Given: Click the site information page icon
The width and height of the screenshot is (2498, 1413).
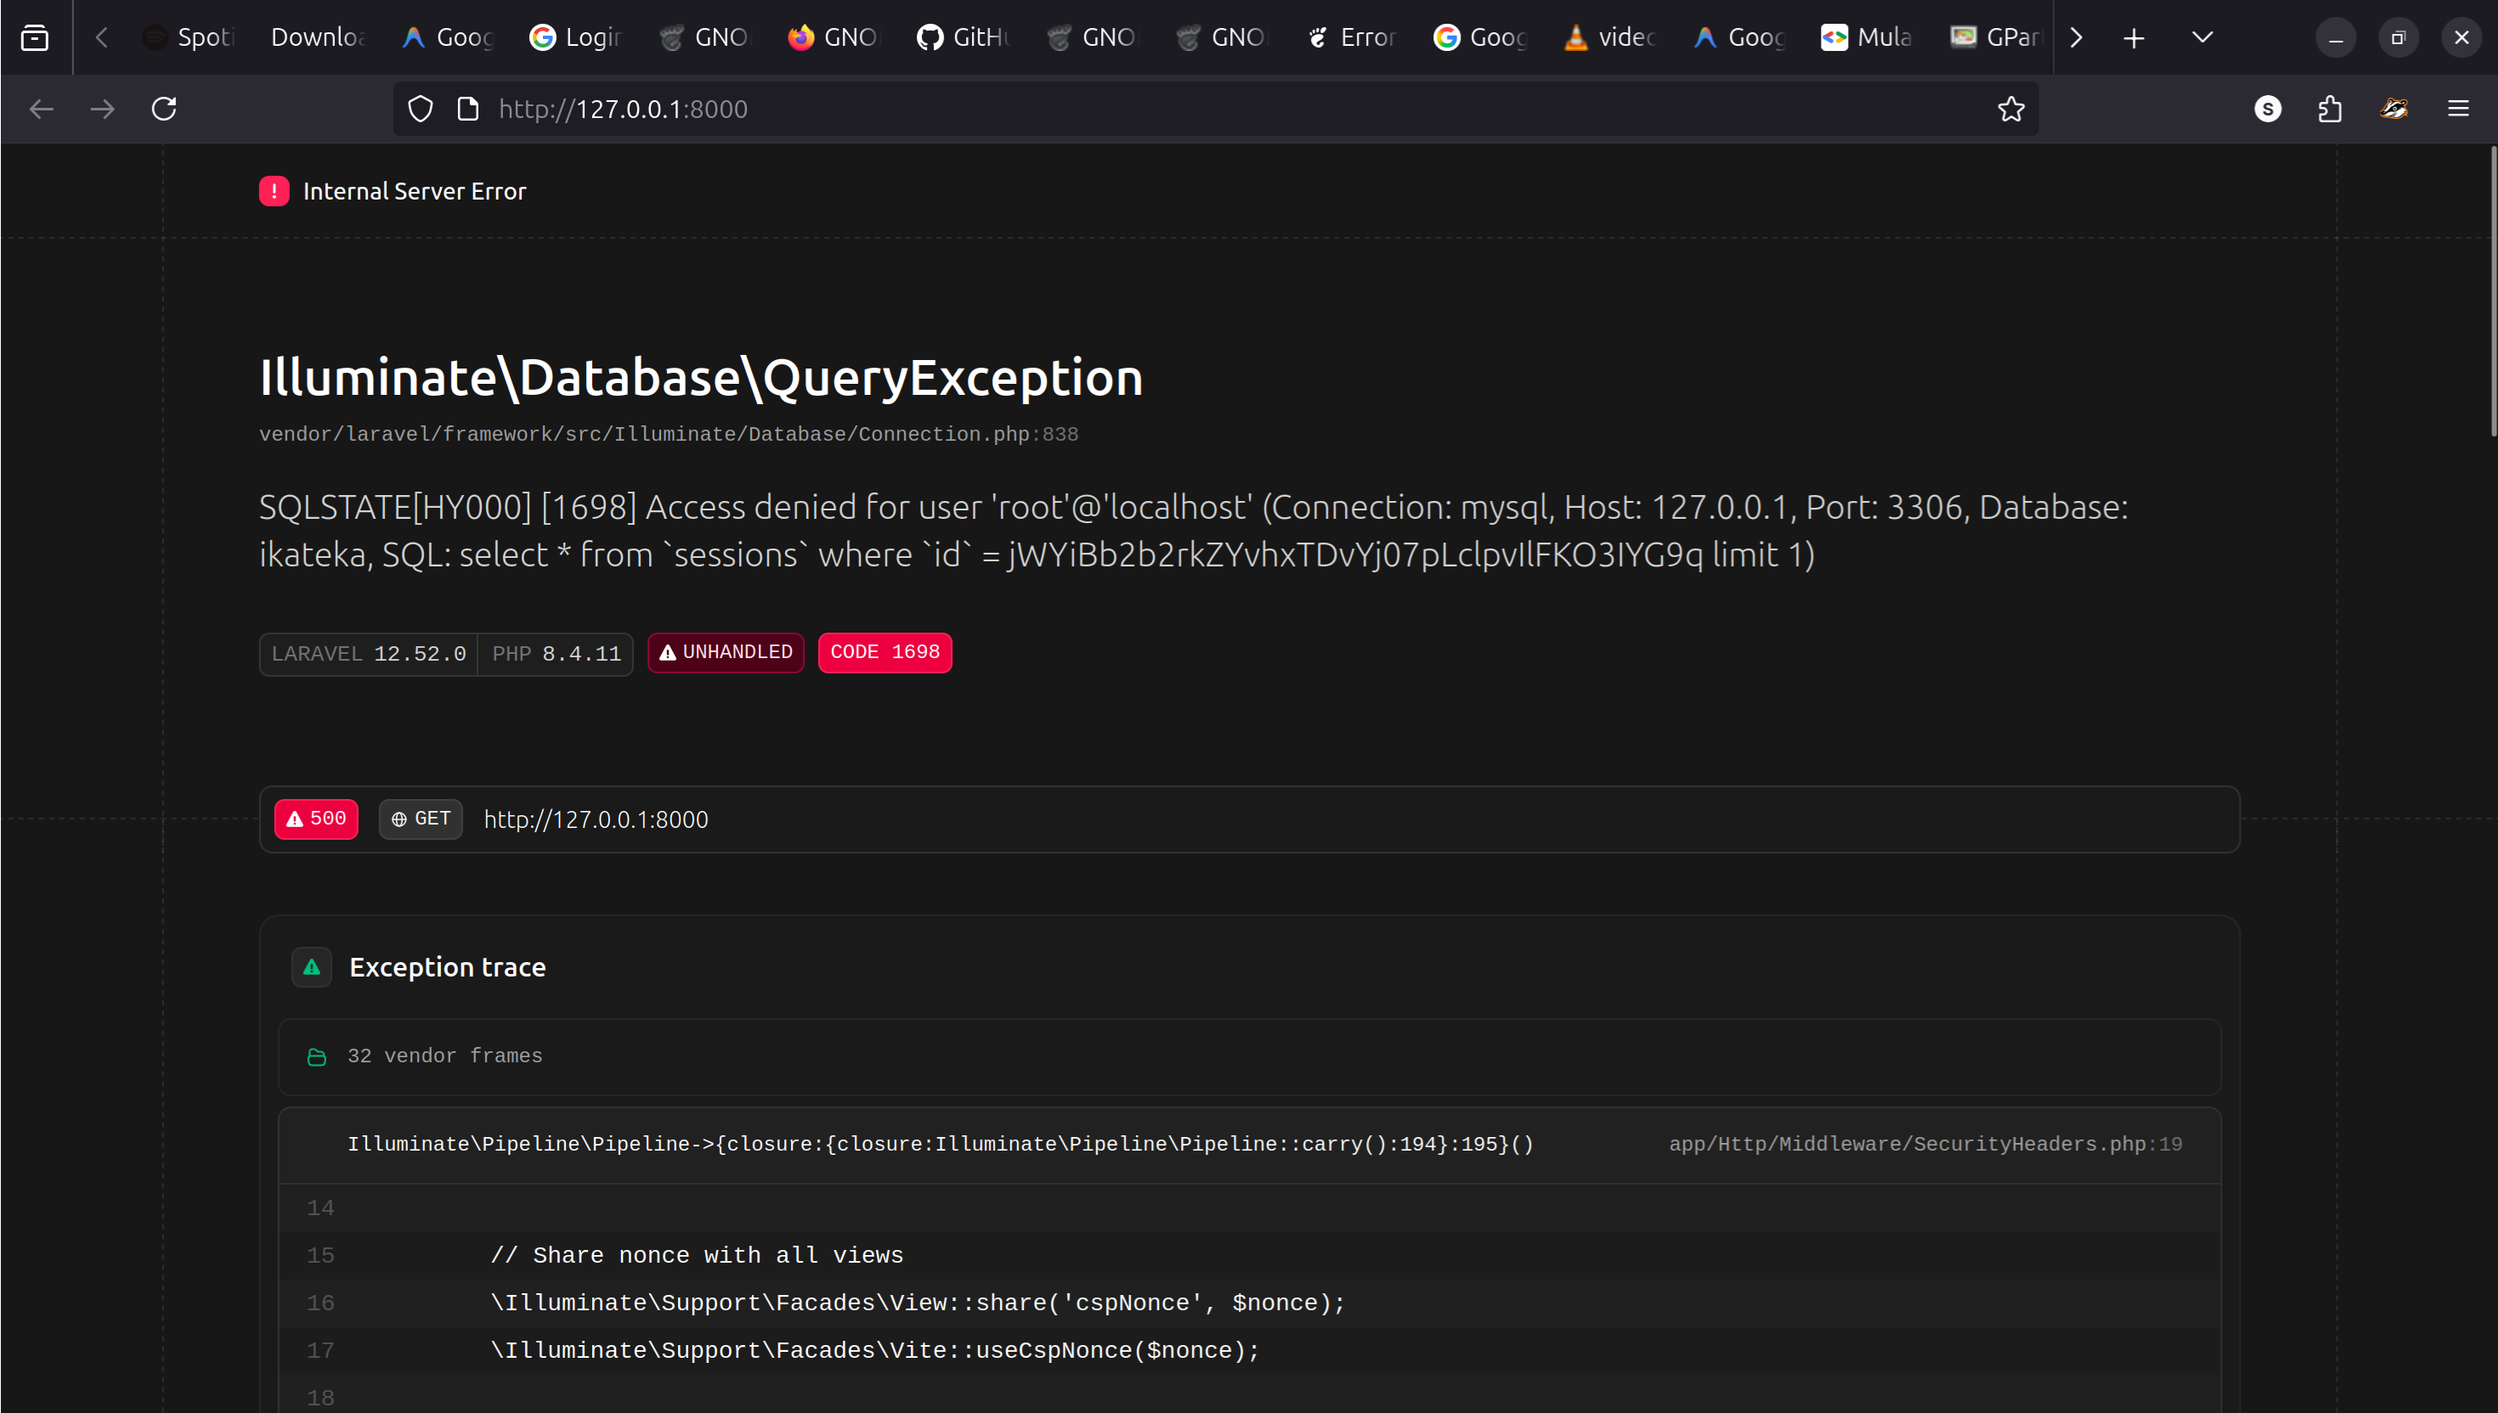Looking at the screenshot, I should (x=468, y=109).
